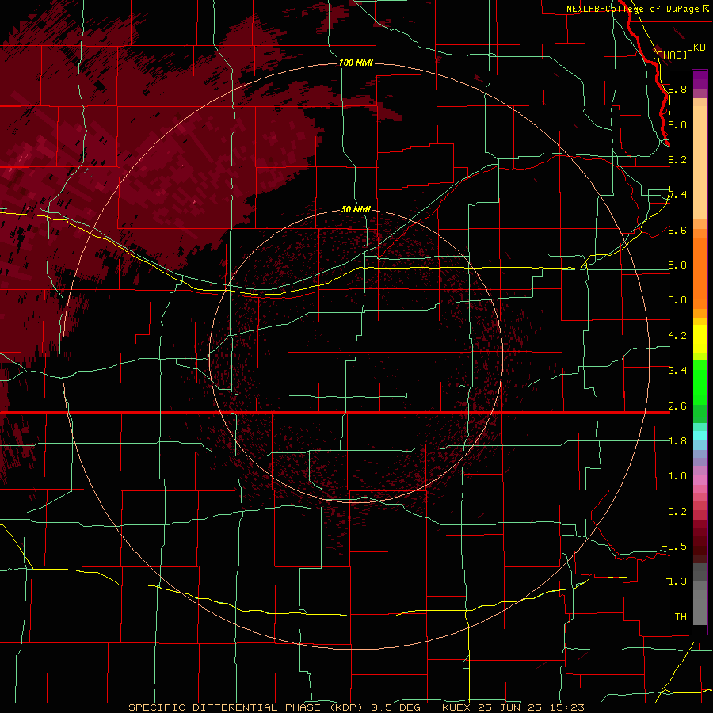The width and height of the screenshot is (713, 713).
Task: Click the 9.0 legend value
Action: (677, 124)
